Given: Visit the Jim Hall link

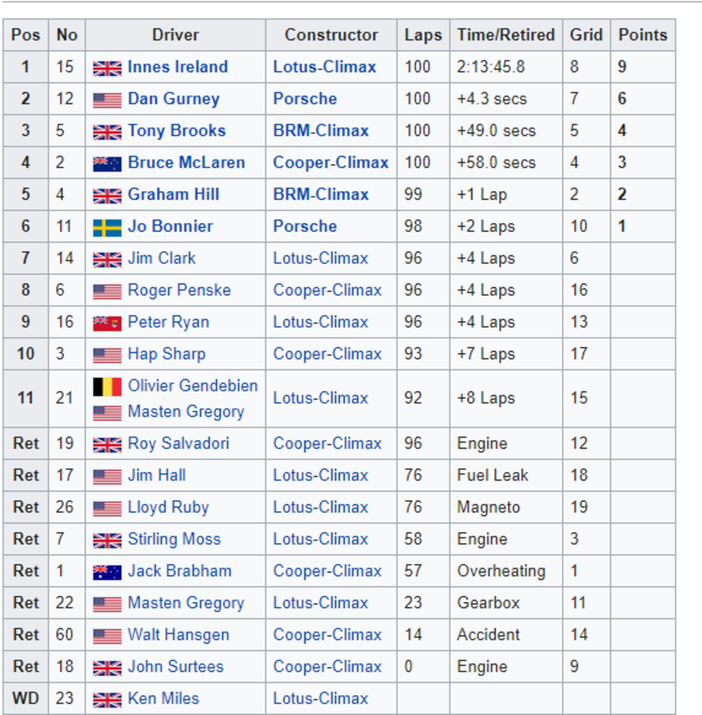Looking at the screenshot, I should [157, 475].
